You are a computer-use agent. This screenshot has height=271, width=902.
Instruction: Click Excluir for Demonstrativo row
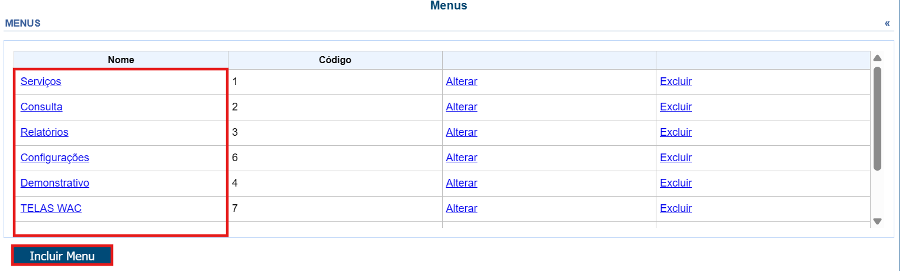676,183
